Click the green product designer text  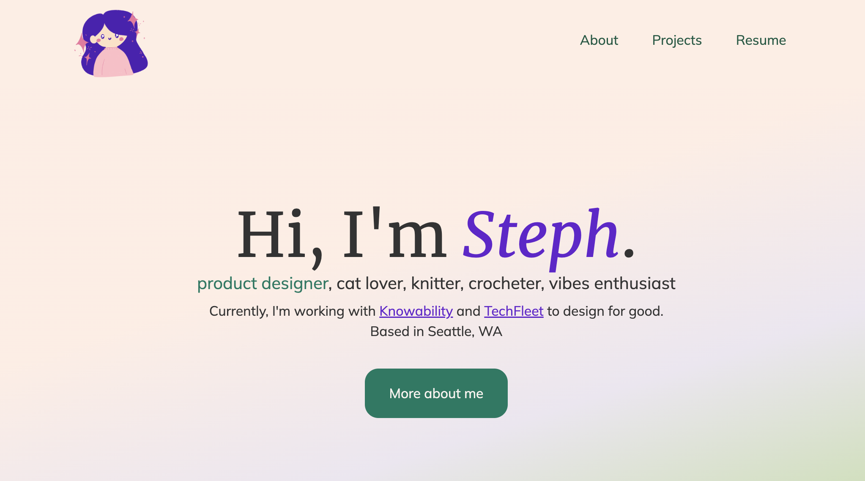click(263, 284)
